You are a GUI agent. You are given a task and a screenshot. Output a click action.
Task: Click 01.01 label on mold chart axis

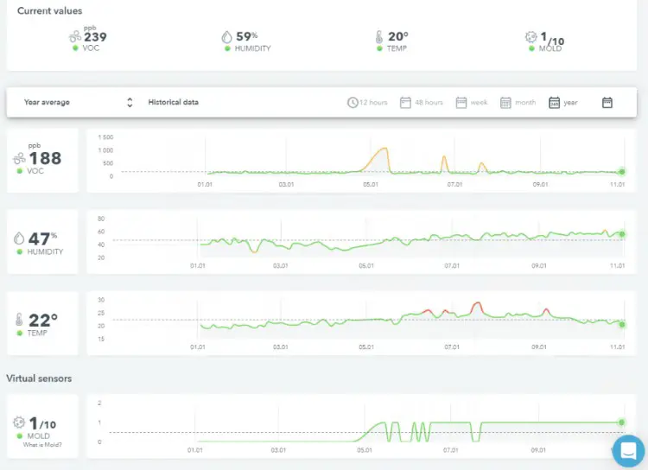[194, 450]
